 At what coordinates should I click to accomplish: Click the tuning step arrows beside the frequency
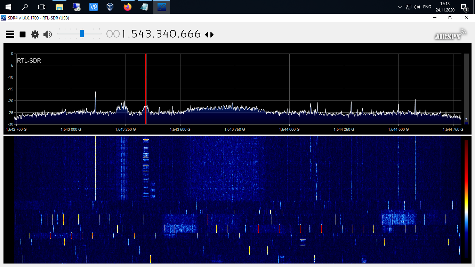(209, 34)
